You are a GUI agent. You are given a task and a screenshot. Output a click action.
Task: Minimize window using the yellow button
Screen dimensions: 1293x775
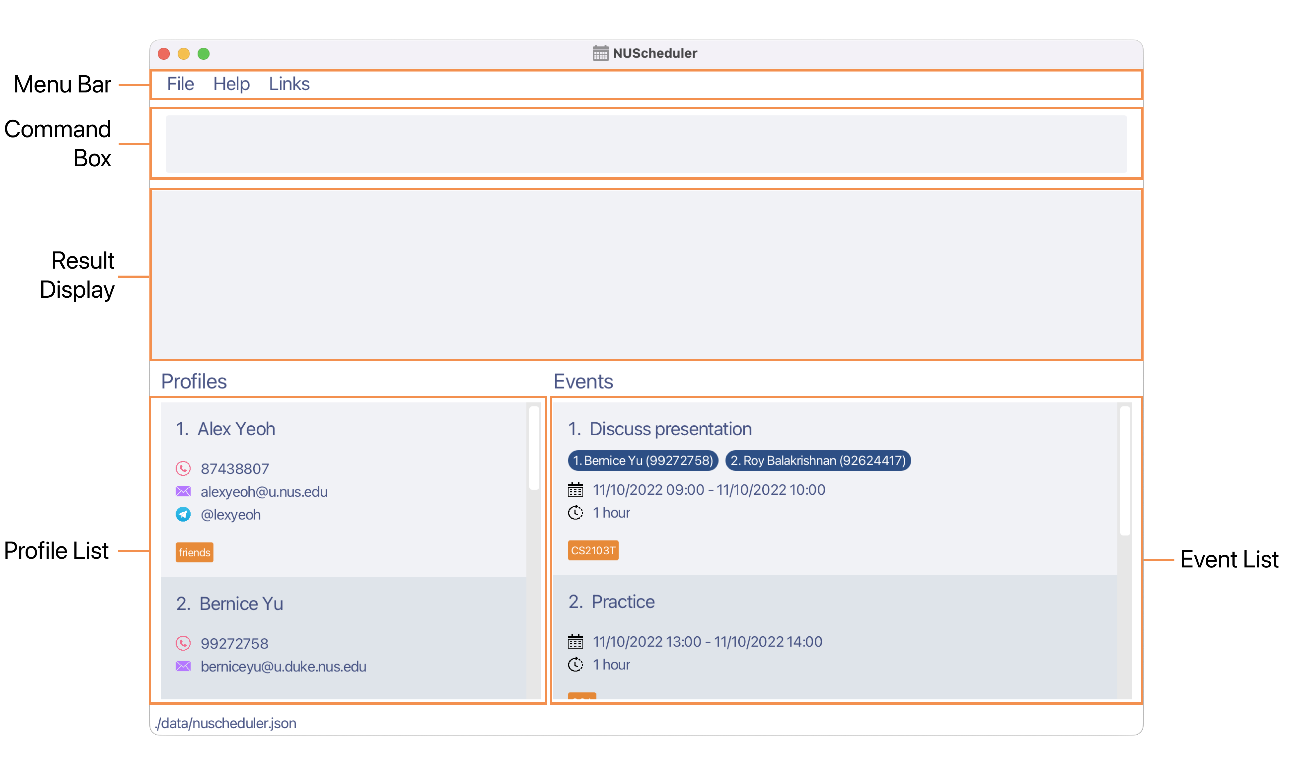click(x=184, y=53)
